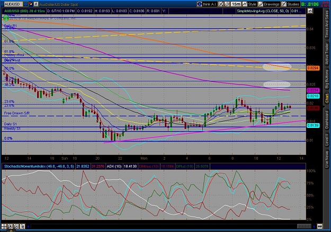This screenshot has width=331, height=232.
Task: Click the D: 6/7/10 1:00 PM date field
Action: 61,11
